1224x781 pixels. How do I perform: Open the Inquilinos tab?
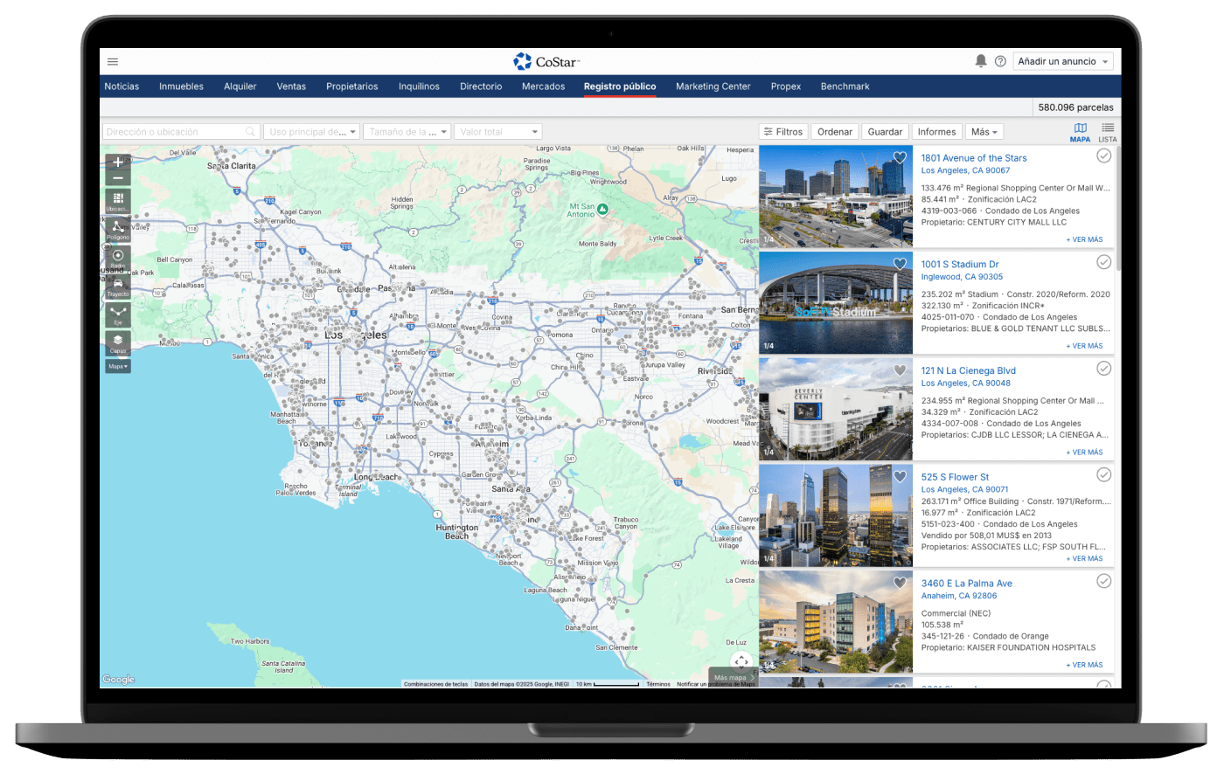click(x=419, y=86)
